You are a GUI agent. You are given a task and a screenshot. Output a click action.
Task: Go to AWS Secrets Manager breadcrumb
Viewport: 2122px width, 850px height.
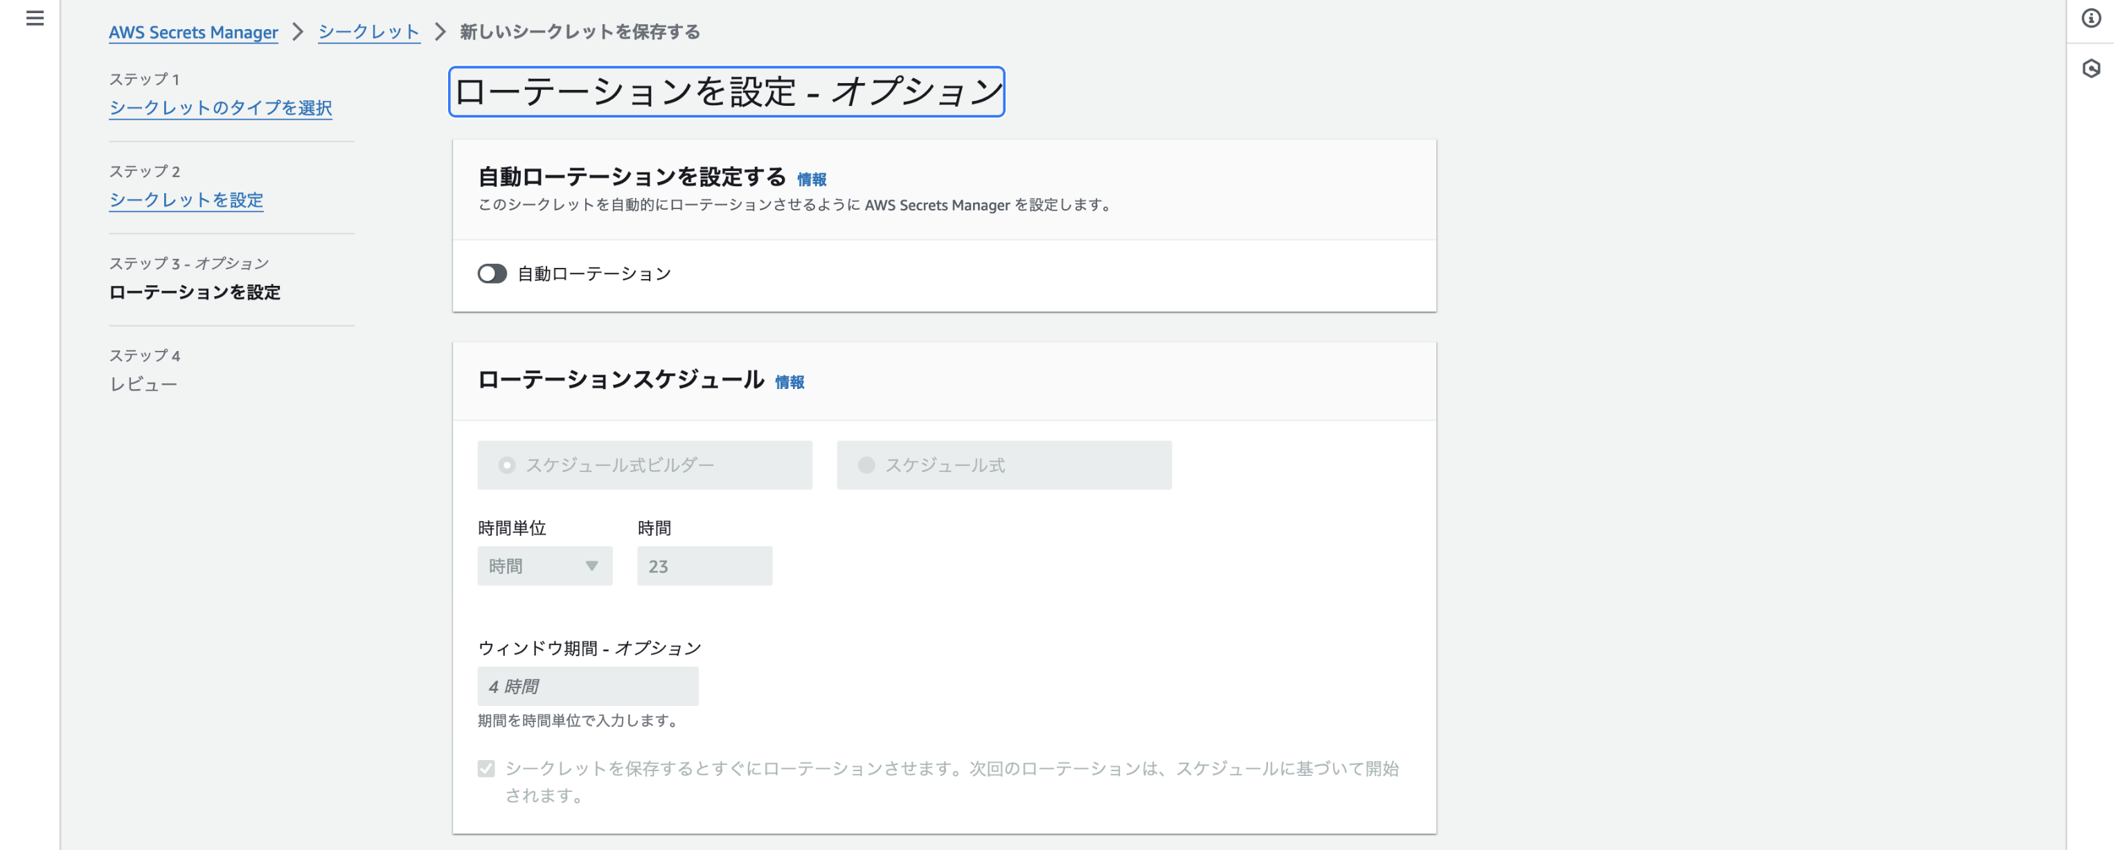coord(193,32)
